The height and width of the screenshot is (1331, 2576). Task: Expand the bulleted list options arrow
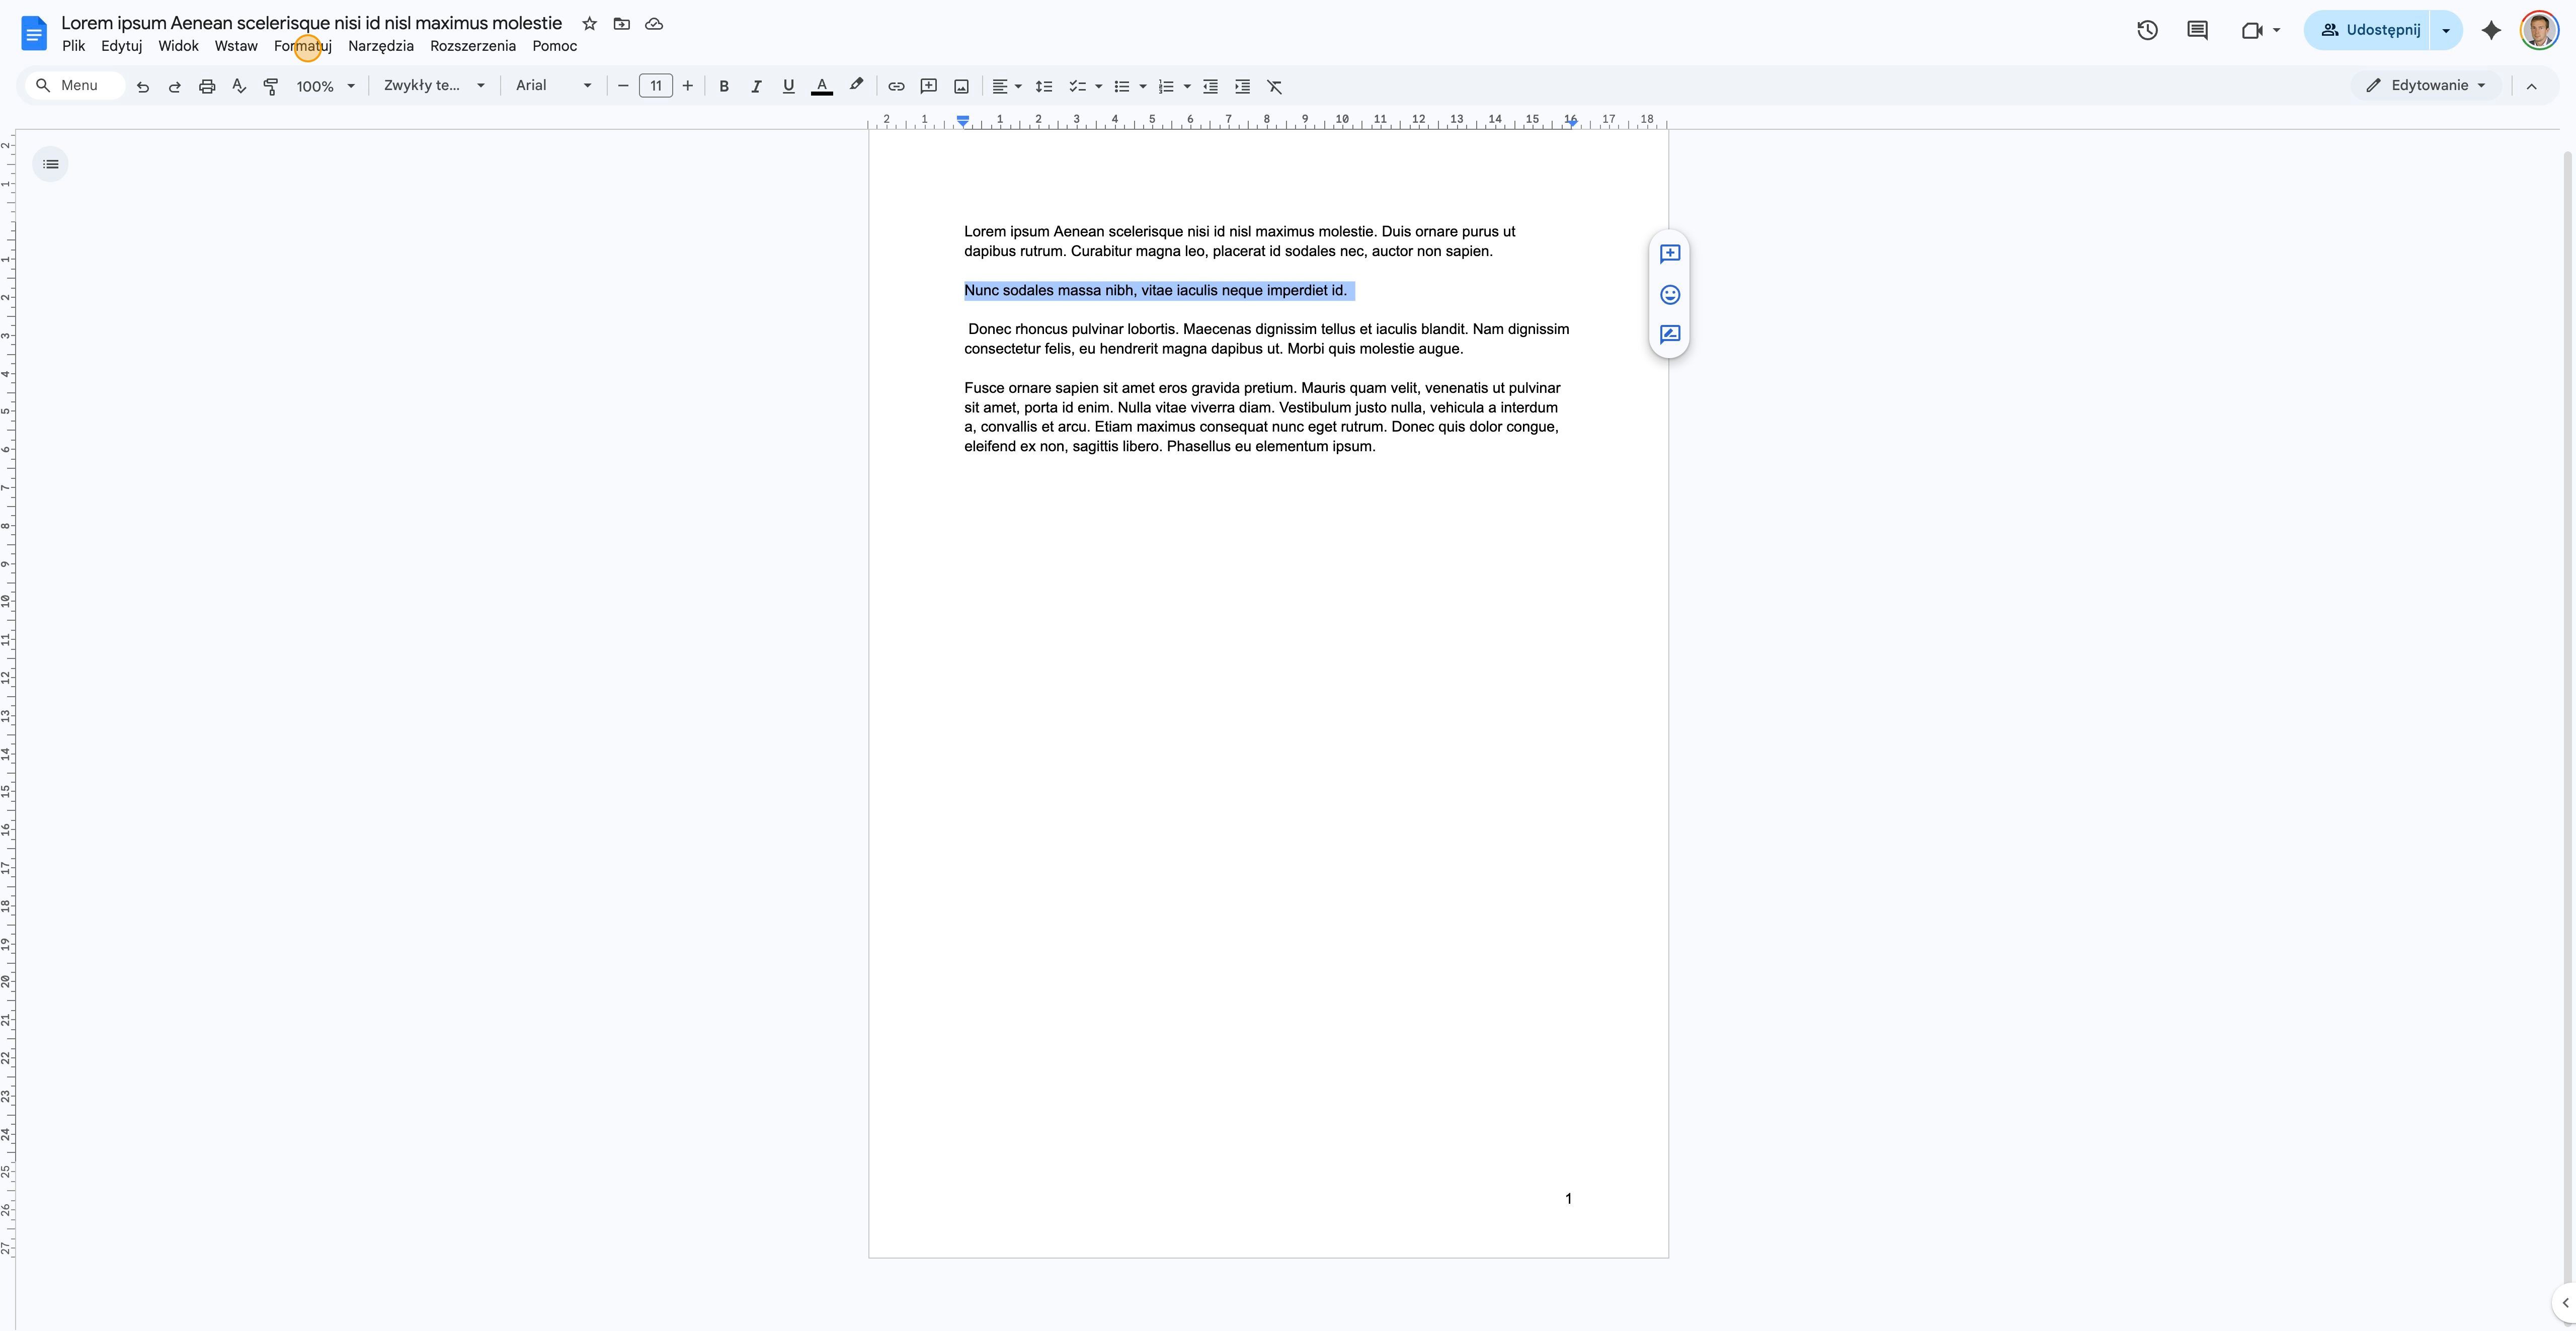(x=1143, y=87)
